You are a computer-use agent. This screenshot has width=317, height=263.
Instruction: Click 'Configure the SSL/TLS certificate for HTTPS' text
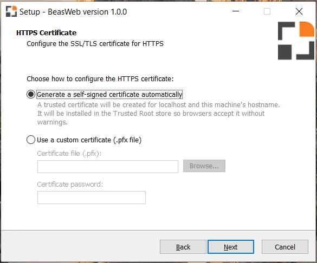(x=95, y=44)
